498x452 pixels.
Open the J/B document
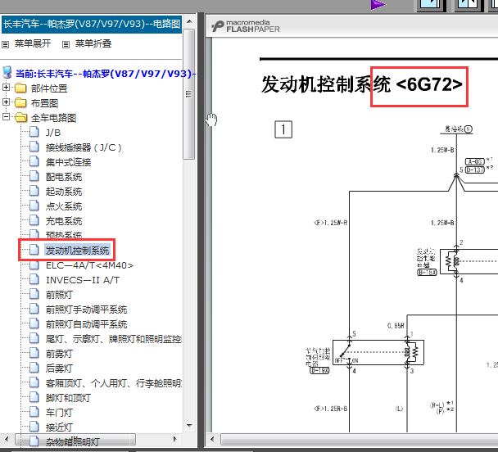(x=53, y=133)
